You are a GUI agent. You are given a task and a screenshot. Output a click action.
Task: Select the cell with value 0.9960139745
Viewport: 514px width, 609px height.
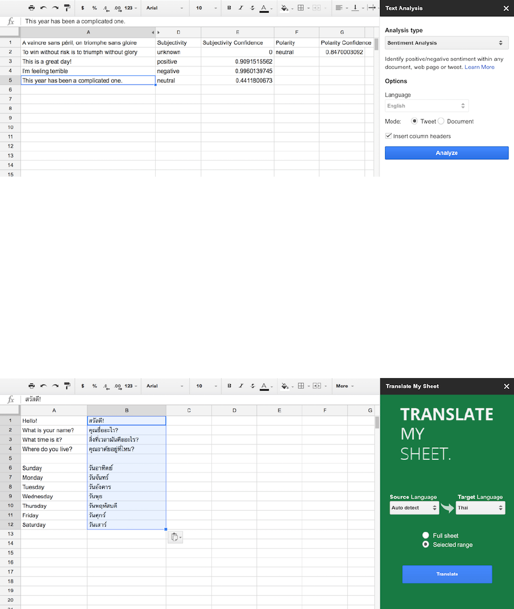pyautogui.click(x=238, y=71)
